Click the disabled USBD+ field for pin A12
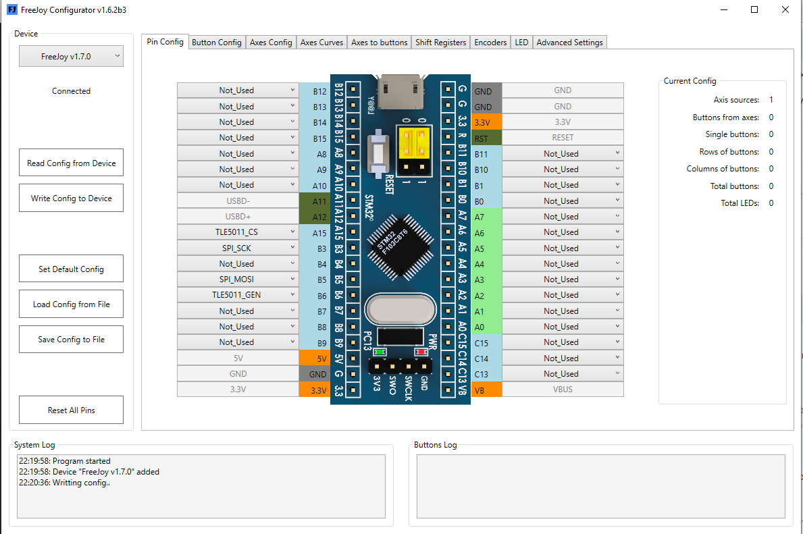The height and width of the screenshot is (534, 803). [238, 217]
